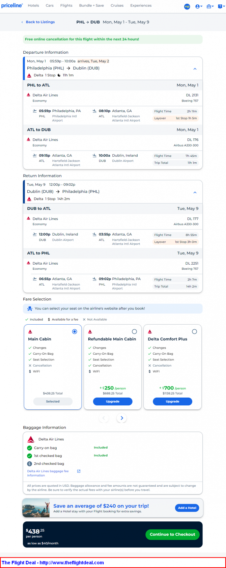Click the 'as low as $40/month' text
226x568 pixels.
[x=43, y=543]
